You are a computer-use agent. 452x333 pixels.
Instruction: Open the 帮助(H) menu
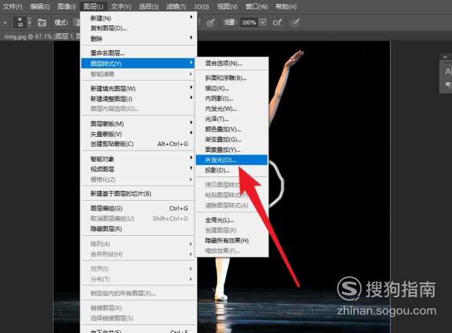tap(285, 7)
